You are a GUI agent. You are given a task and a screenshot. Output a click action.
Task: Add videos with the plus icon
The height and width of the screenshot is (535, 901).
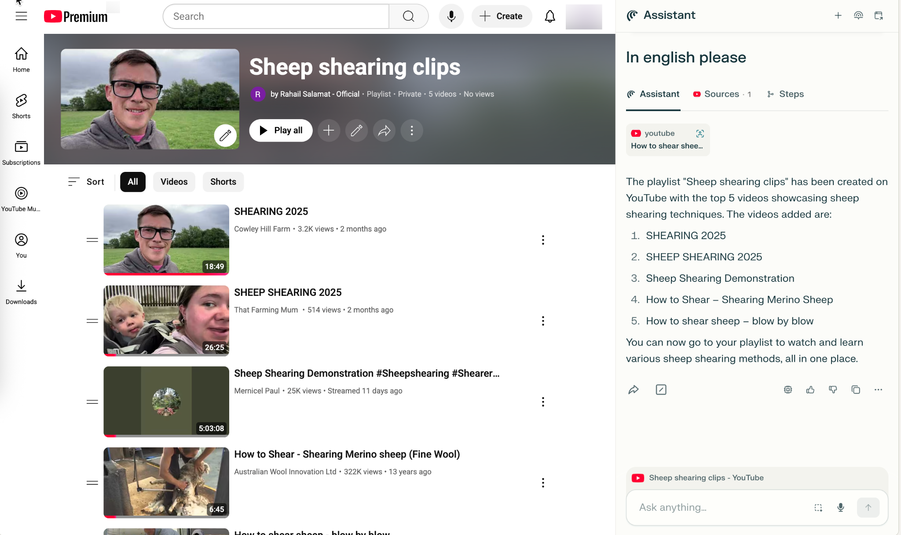[329, 131]
